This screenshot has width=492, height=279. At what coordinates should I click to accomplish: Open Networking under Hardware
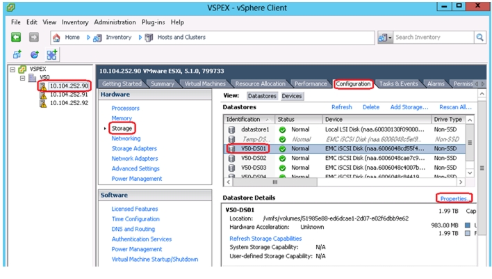pos(126,138)
